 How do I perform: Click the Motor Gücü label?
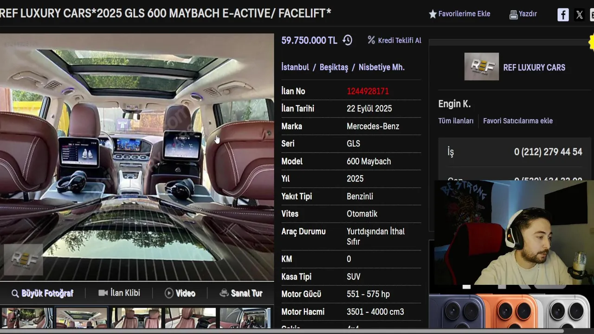(x=301, y=294)
